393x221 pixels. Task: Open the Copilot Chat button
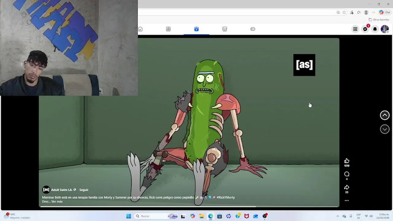pyautogui.click(x=384, y=12)
